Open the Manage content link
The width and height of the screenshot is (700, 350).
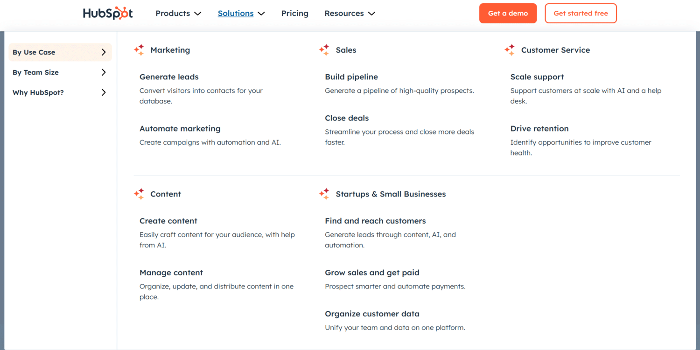pyautogui.click(x=171, y=273)
